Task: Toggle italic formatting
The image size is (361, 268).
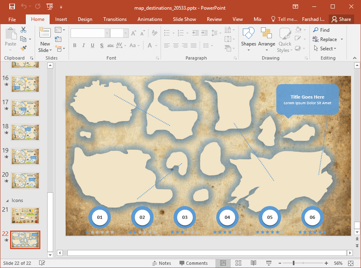Action: [x=83, y=45]
